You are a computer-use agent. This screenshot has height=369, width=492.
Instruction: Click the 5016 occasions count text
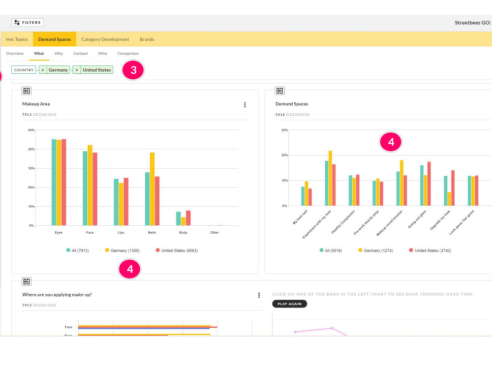coord(292,115)
